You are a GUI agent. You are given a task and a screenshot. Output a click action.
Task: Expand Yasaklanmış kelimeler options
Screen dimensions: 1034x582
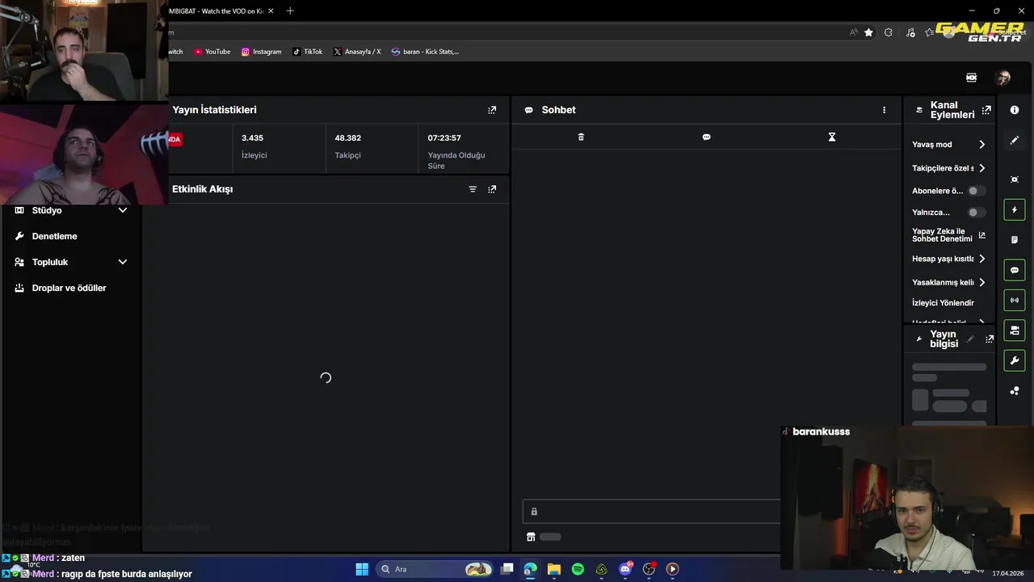click(949, 282)
